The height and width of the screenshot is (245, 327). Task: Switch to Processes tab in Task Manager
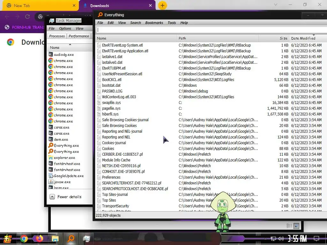pyautogui.click(x=57, y=36)
